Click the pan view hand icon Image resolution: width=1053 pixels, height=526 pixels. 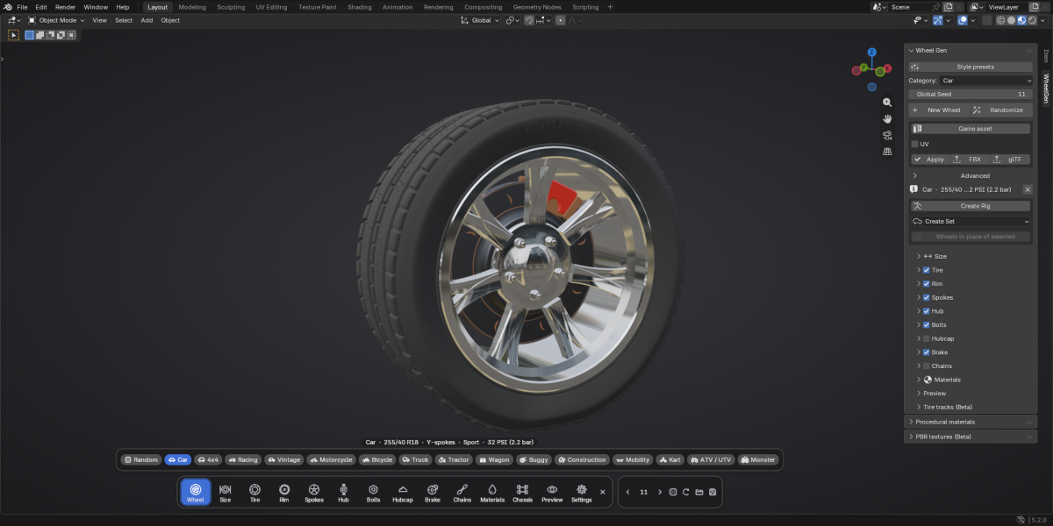pyautogui.click(x=887, y=118)
